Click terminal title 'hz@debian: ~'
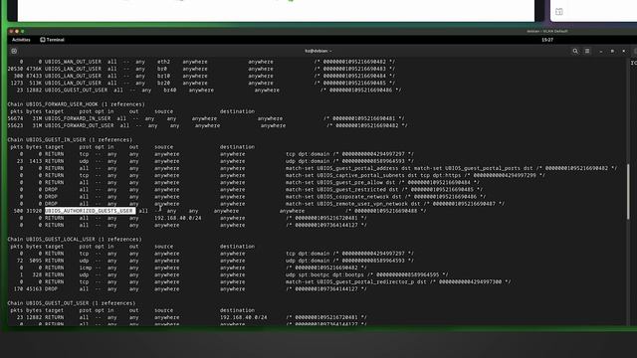This screenshot has height=358, width=637. click(x=318, y=51)
